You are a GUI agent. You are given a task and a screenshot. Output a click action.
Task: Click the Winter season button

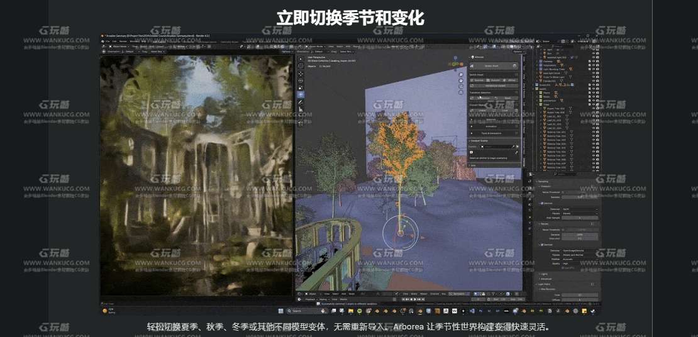pyautogui.click(x=511, y=80)
